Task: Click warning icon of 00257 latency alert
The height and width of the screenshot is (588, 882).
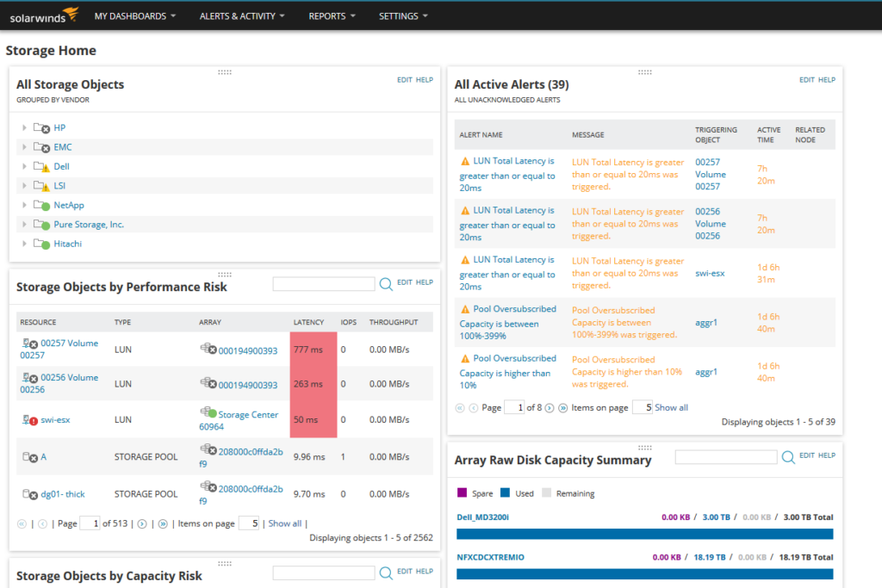Action: click(x=465, y=161)
